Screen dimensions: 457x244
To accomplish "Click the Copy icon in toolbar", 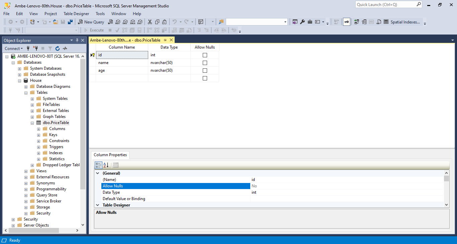I will [157, 22].
